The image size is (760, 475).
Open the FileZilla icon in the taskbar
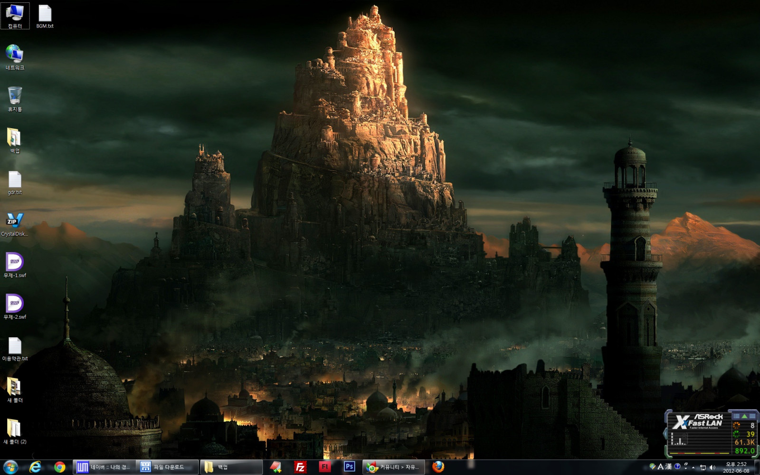click(300, 467)
